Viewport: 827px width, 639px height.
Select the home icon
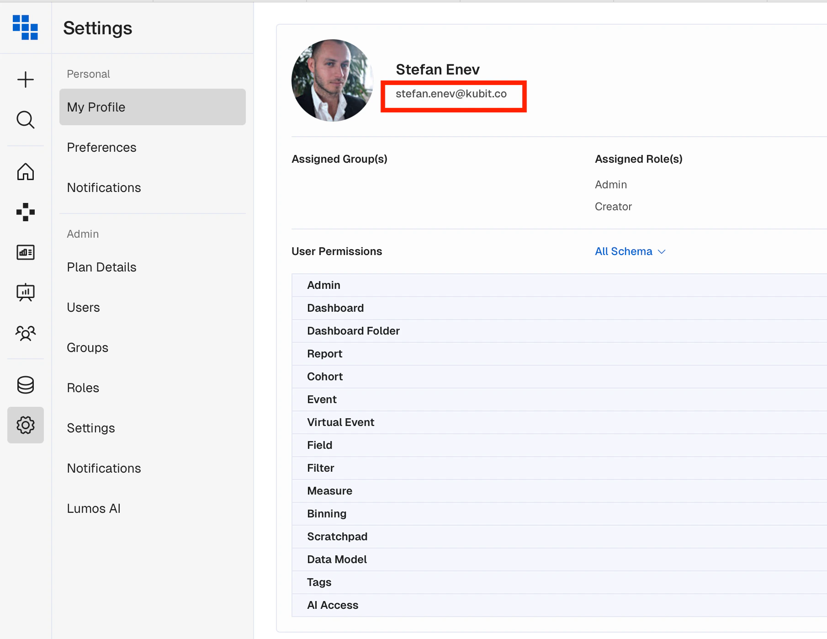point(26,171)
